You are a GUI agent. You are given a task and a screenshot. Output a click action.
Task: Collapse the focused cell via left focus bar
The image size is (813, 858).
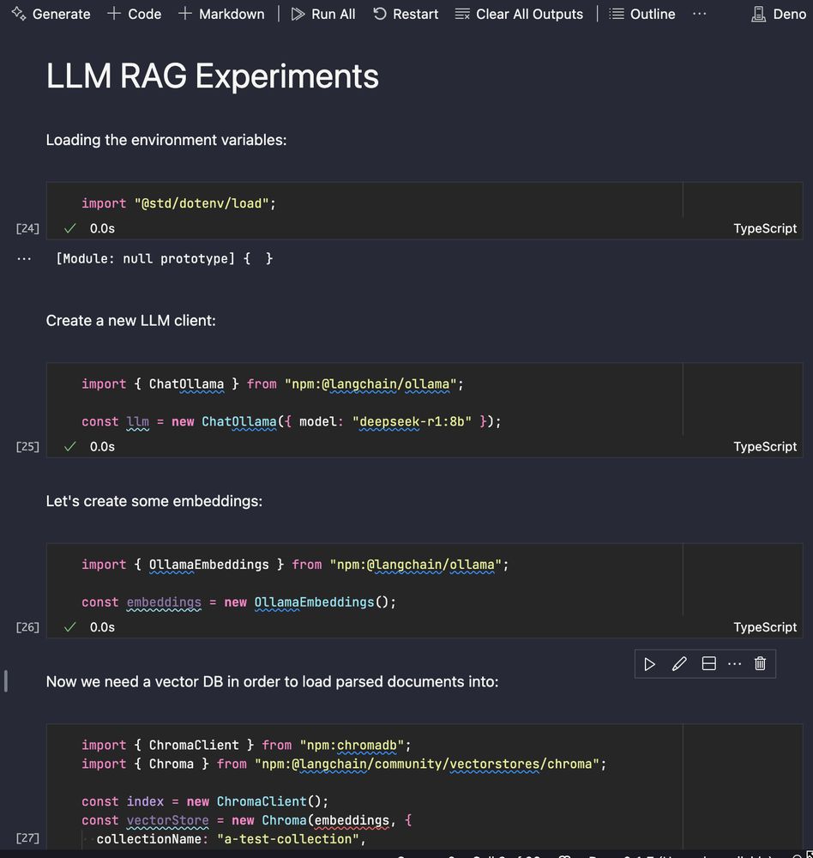pyautogui.click(x=5, y=681)
